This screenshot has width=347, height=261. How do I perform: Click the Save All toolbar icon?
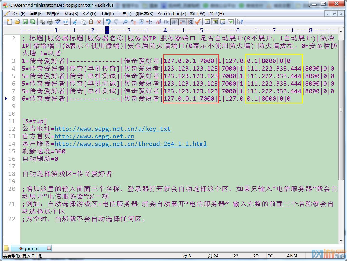(x=33, y=22)
